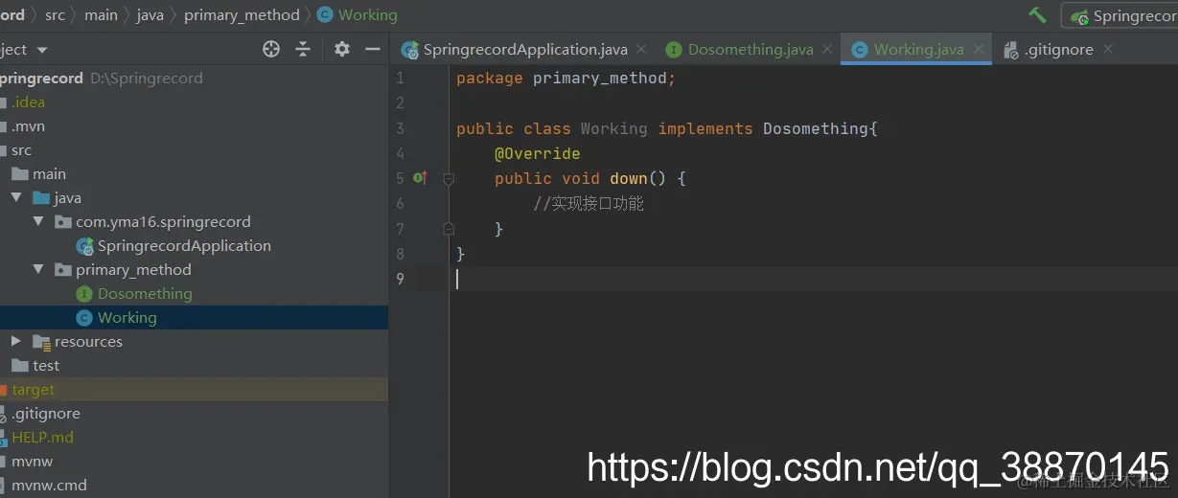
Task: Expand the resources folder
Action: 16,341
